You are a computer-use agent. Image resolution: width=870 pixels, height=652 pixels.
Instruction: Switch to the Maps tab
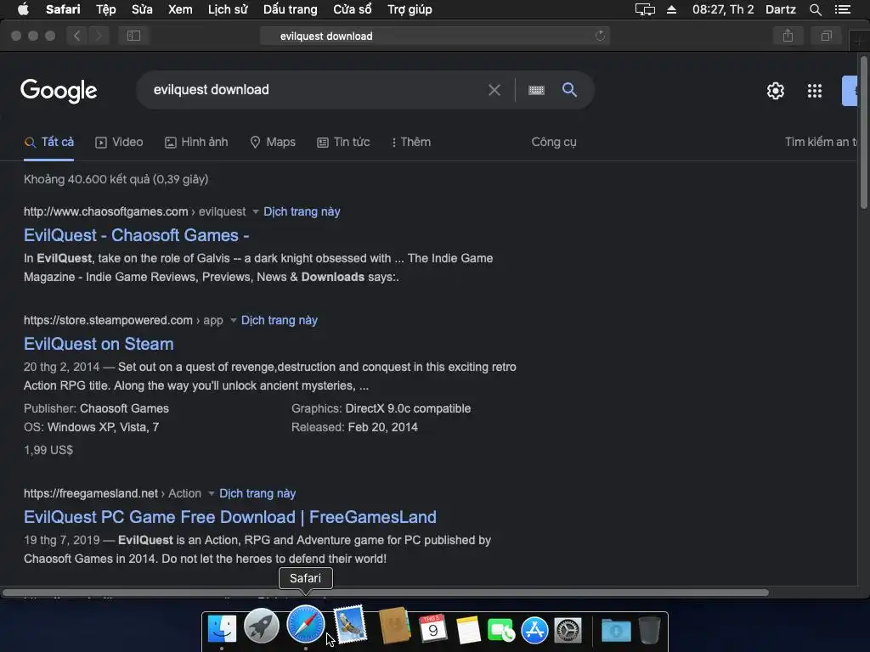coord(273,142)
